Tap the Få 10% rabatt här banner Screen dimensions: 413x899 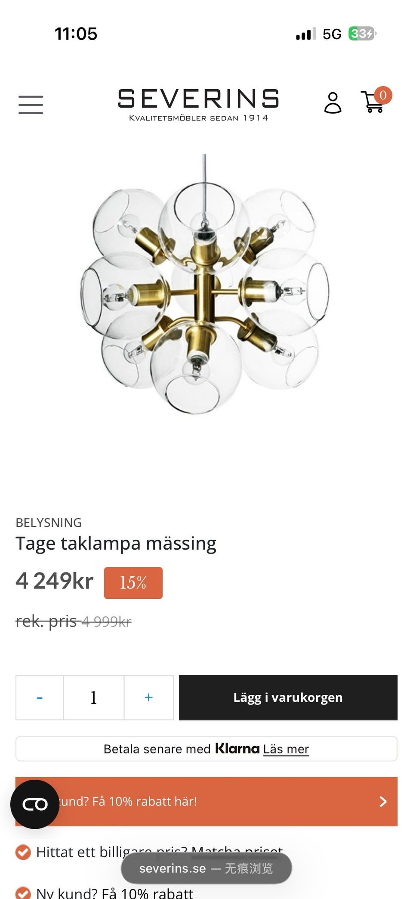[x=206, y=801]
